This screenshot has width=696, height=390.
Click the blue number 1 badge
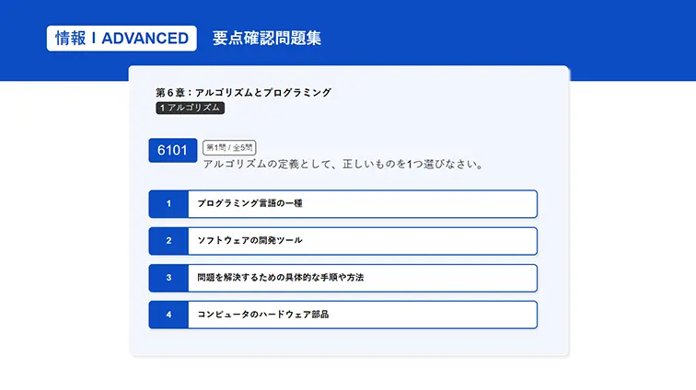coord(168,203)
